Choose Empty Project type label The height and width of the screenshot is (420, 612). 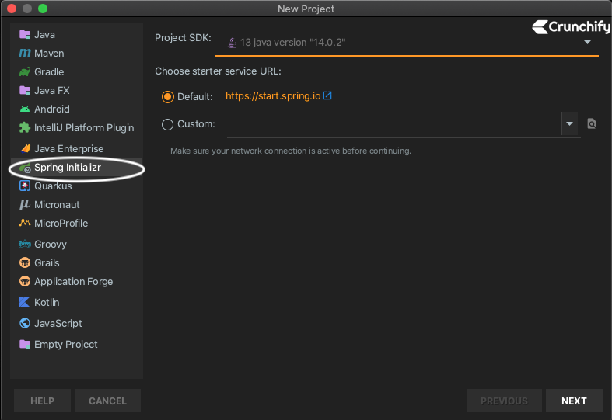(x=66, y=345)
